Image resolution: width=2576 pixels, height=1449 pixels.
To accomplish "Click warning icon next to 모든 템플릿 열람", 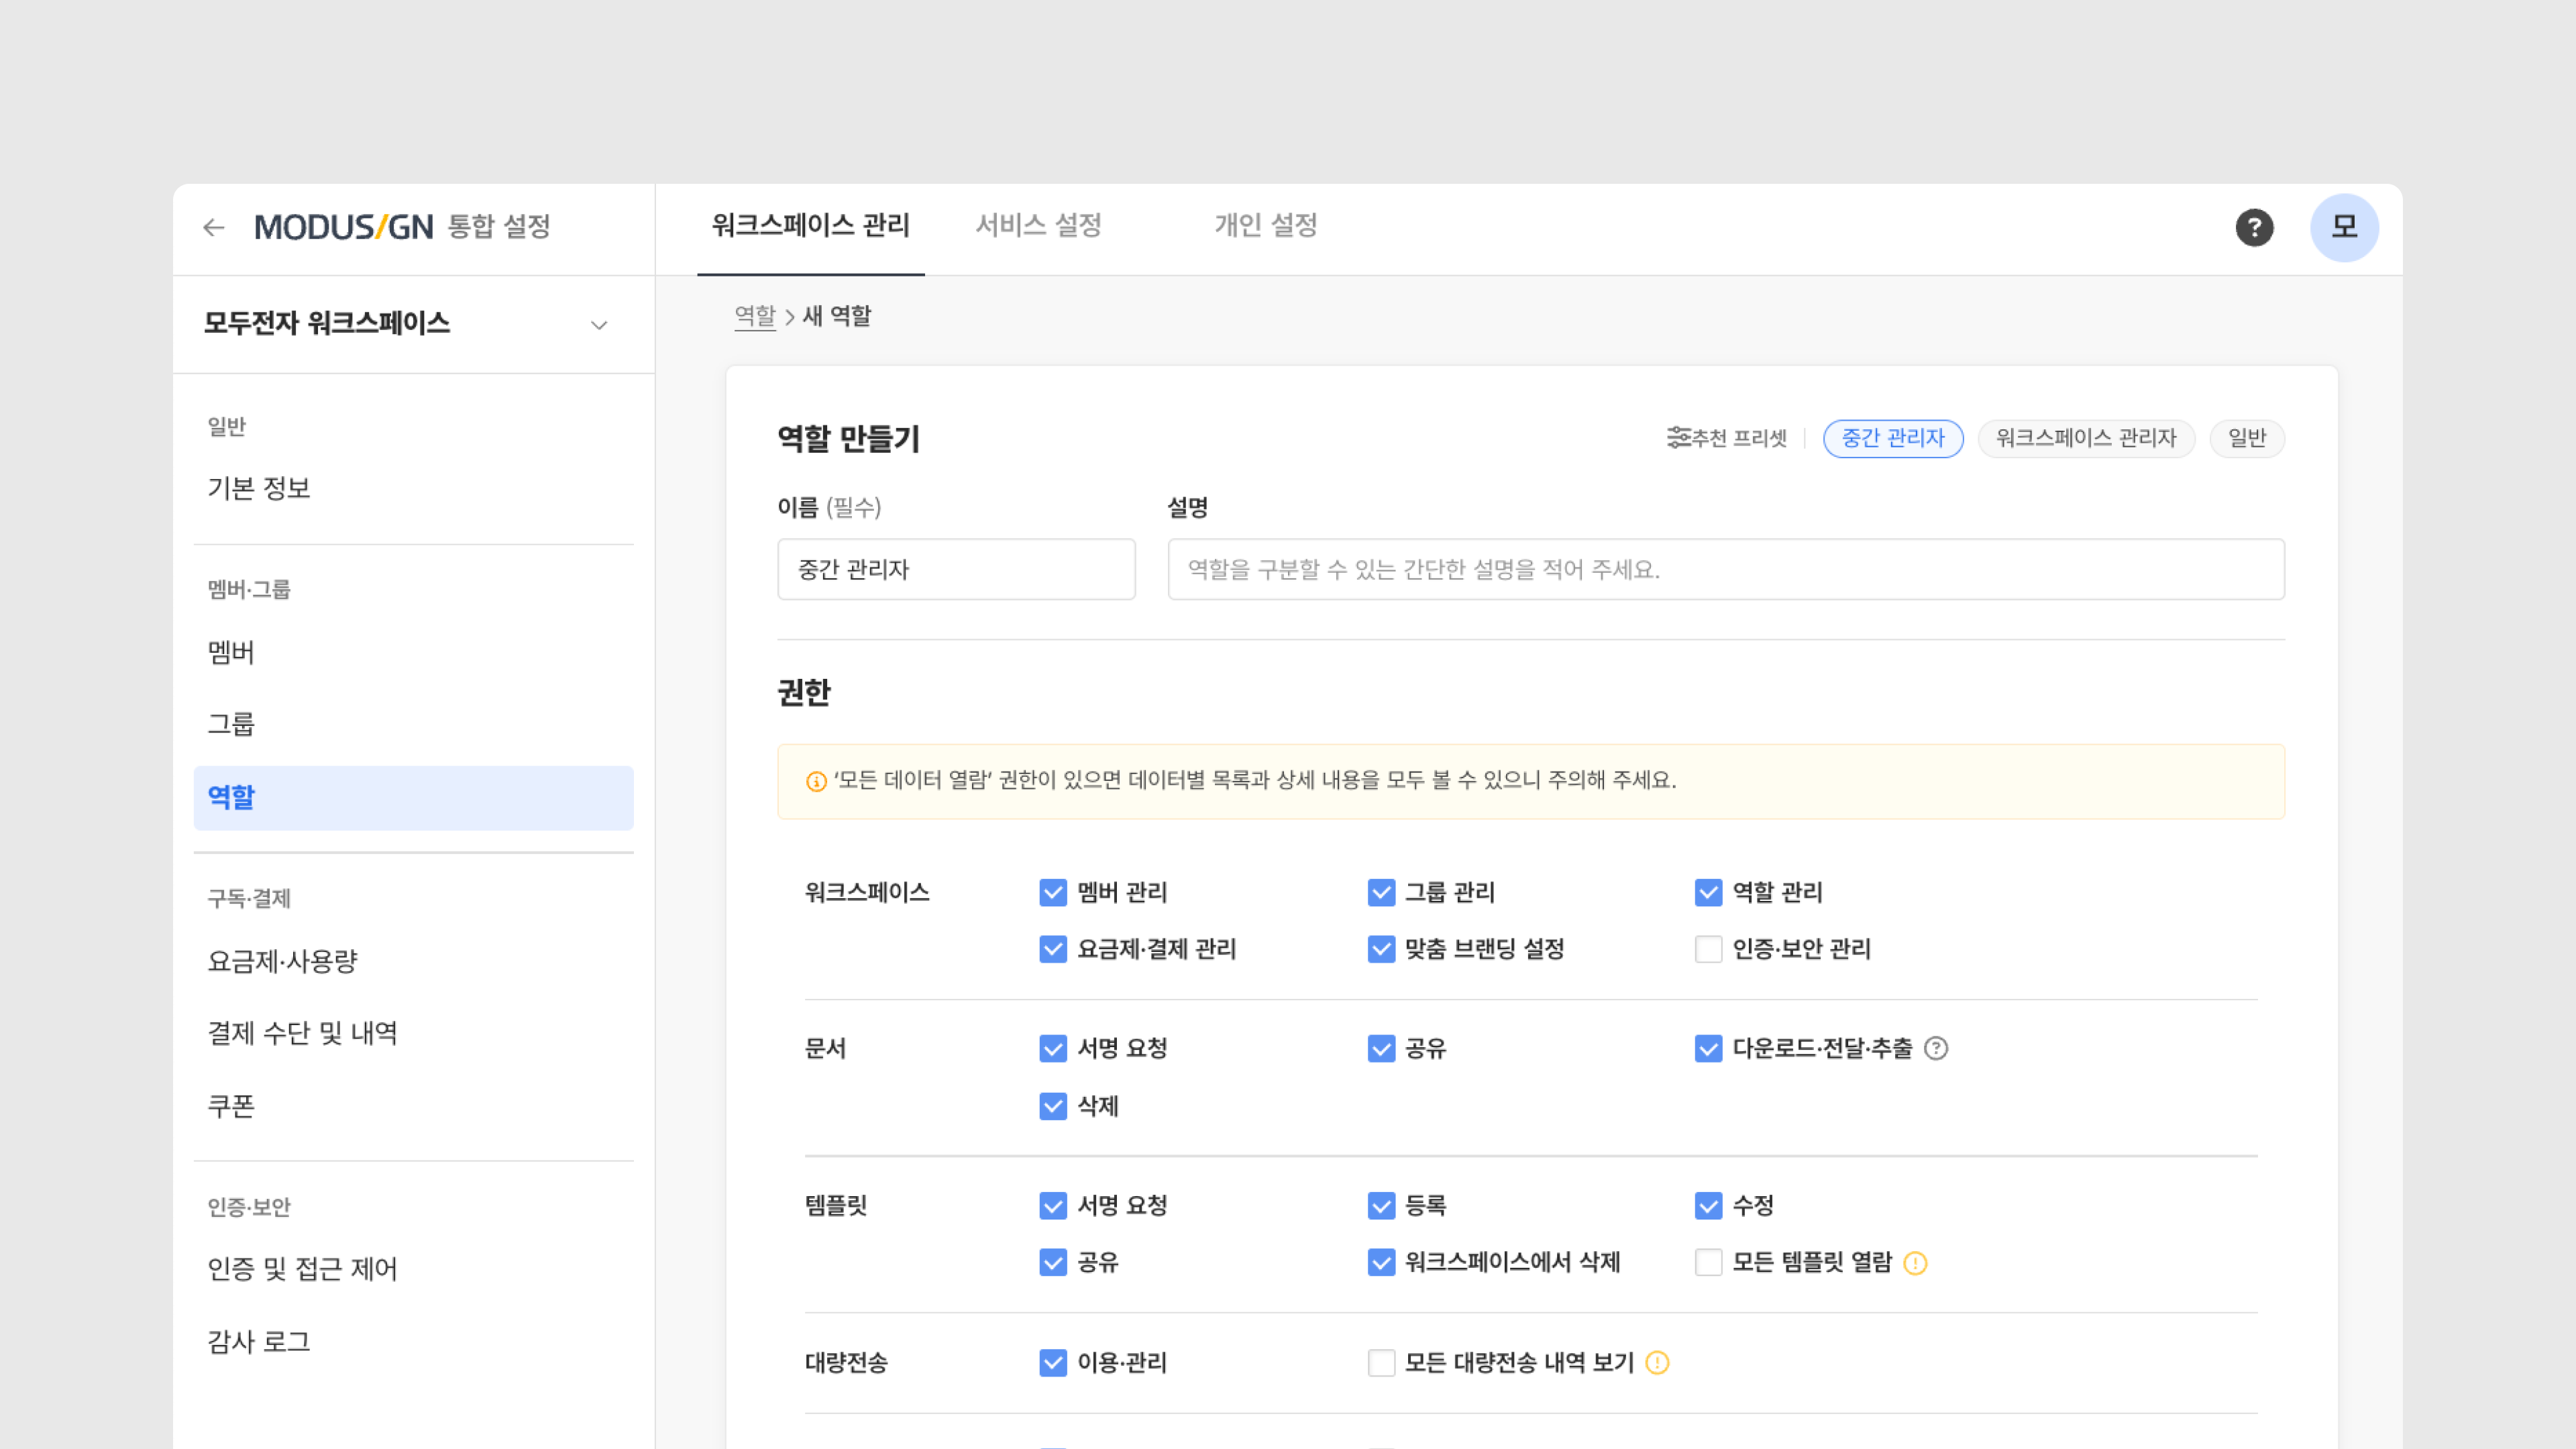I will point(1915,1263).
